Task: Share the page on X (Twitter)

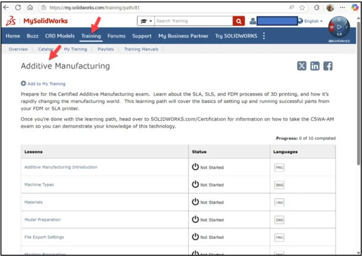Action: [x=302, y=66]
